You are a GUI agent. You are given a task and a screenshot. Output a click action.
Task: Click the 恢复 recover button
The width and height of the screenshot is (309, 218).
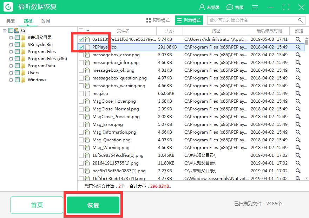(93, 204)
